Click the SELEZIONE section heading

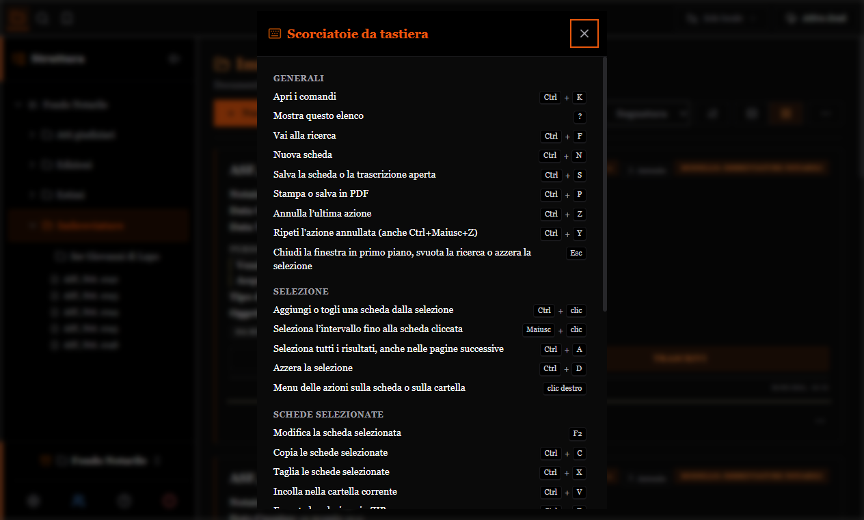(x=301, y=292)
